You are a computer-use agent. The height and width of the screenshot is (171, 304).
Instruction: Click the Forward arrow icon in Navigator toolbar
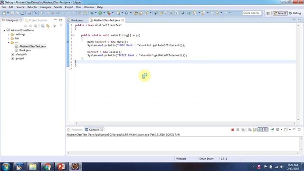pos(30,26)
